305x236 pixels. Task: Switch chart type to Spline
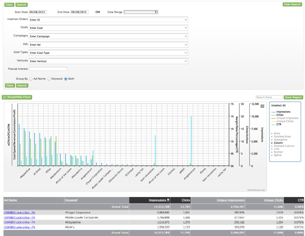[x=278, y=155]
